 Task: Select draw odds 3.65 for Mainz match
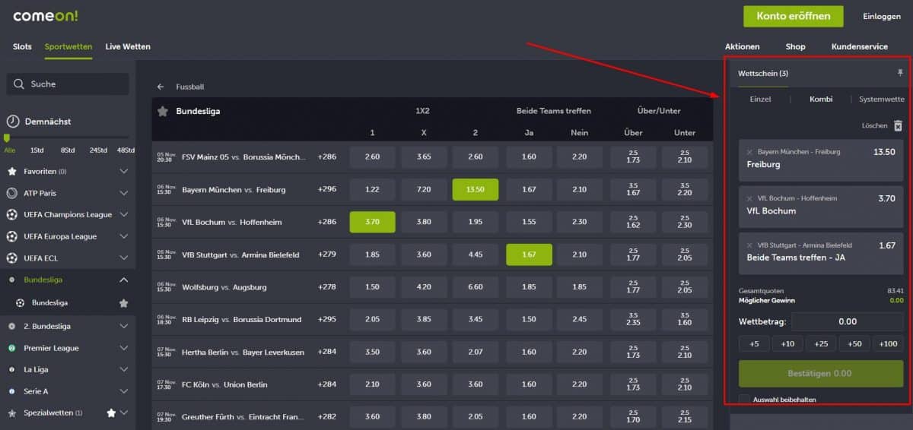[424, 157]
